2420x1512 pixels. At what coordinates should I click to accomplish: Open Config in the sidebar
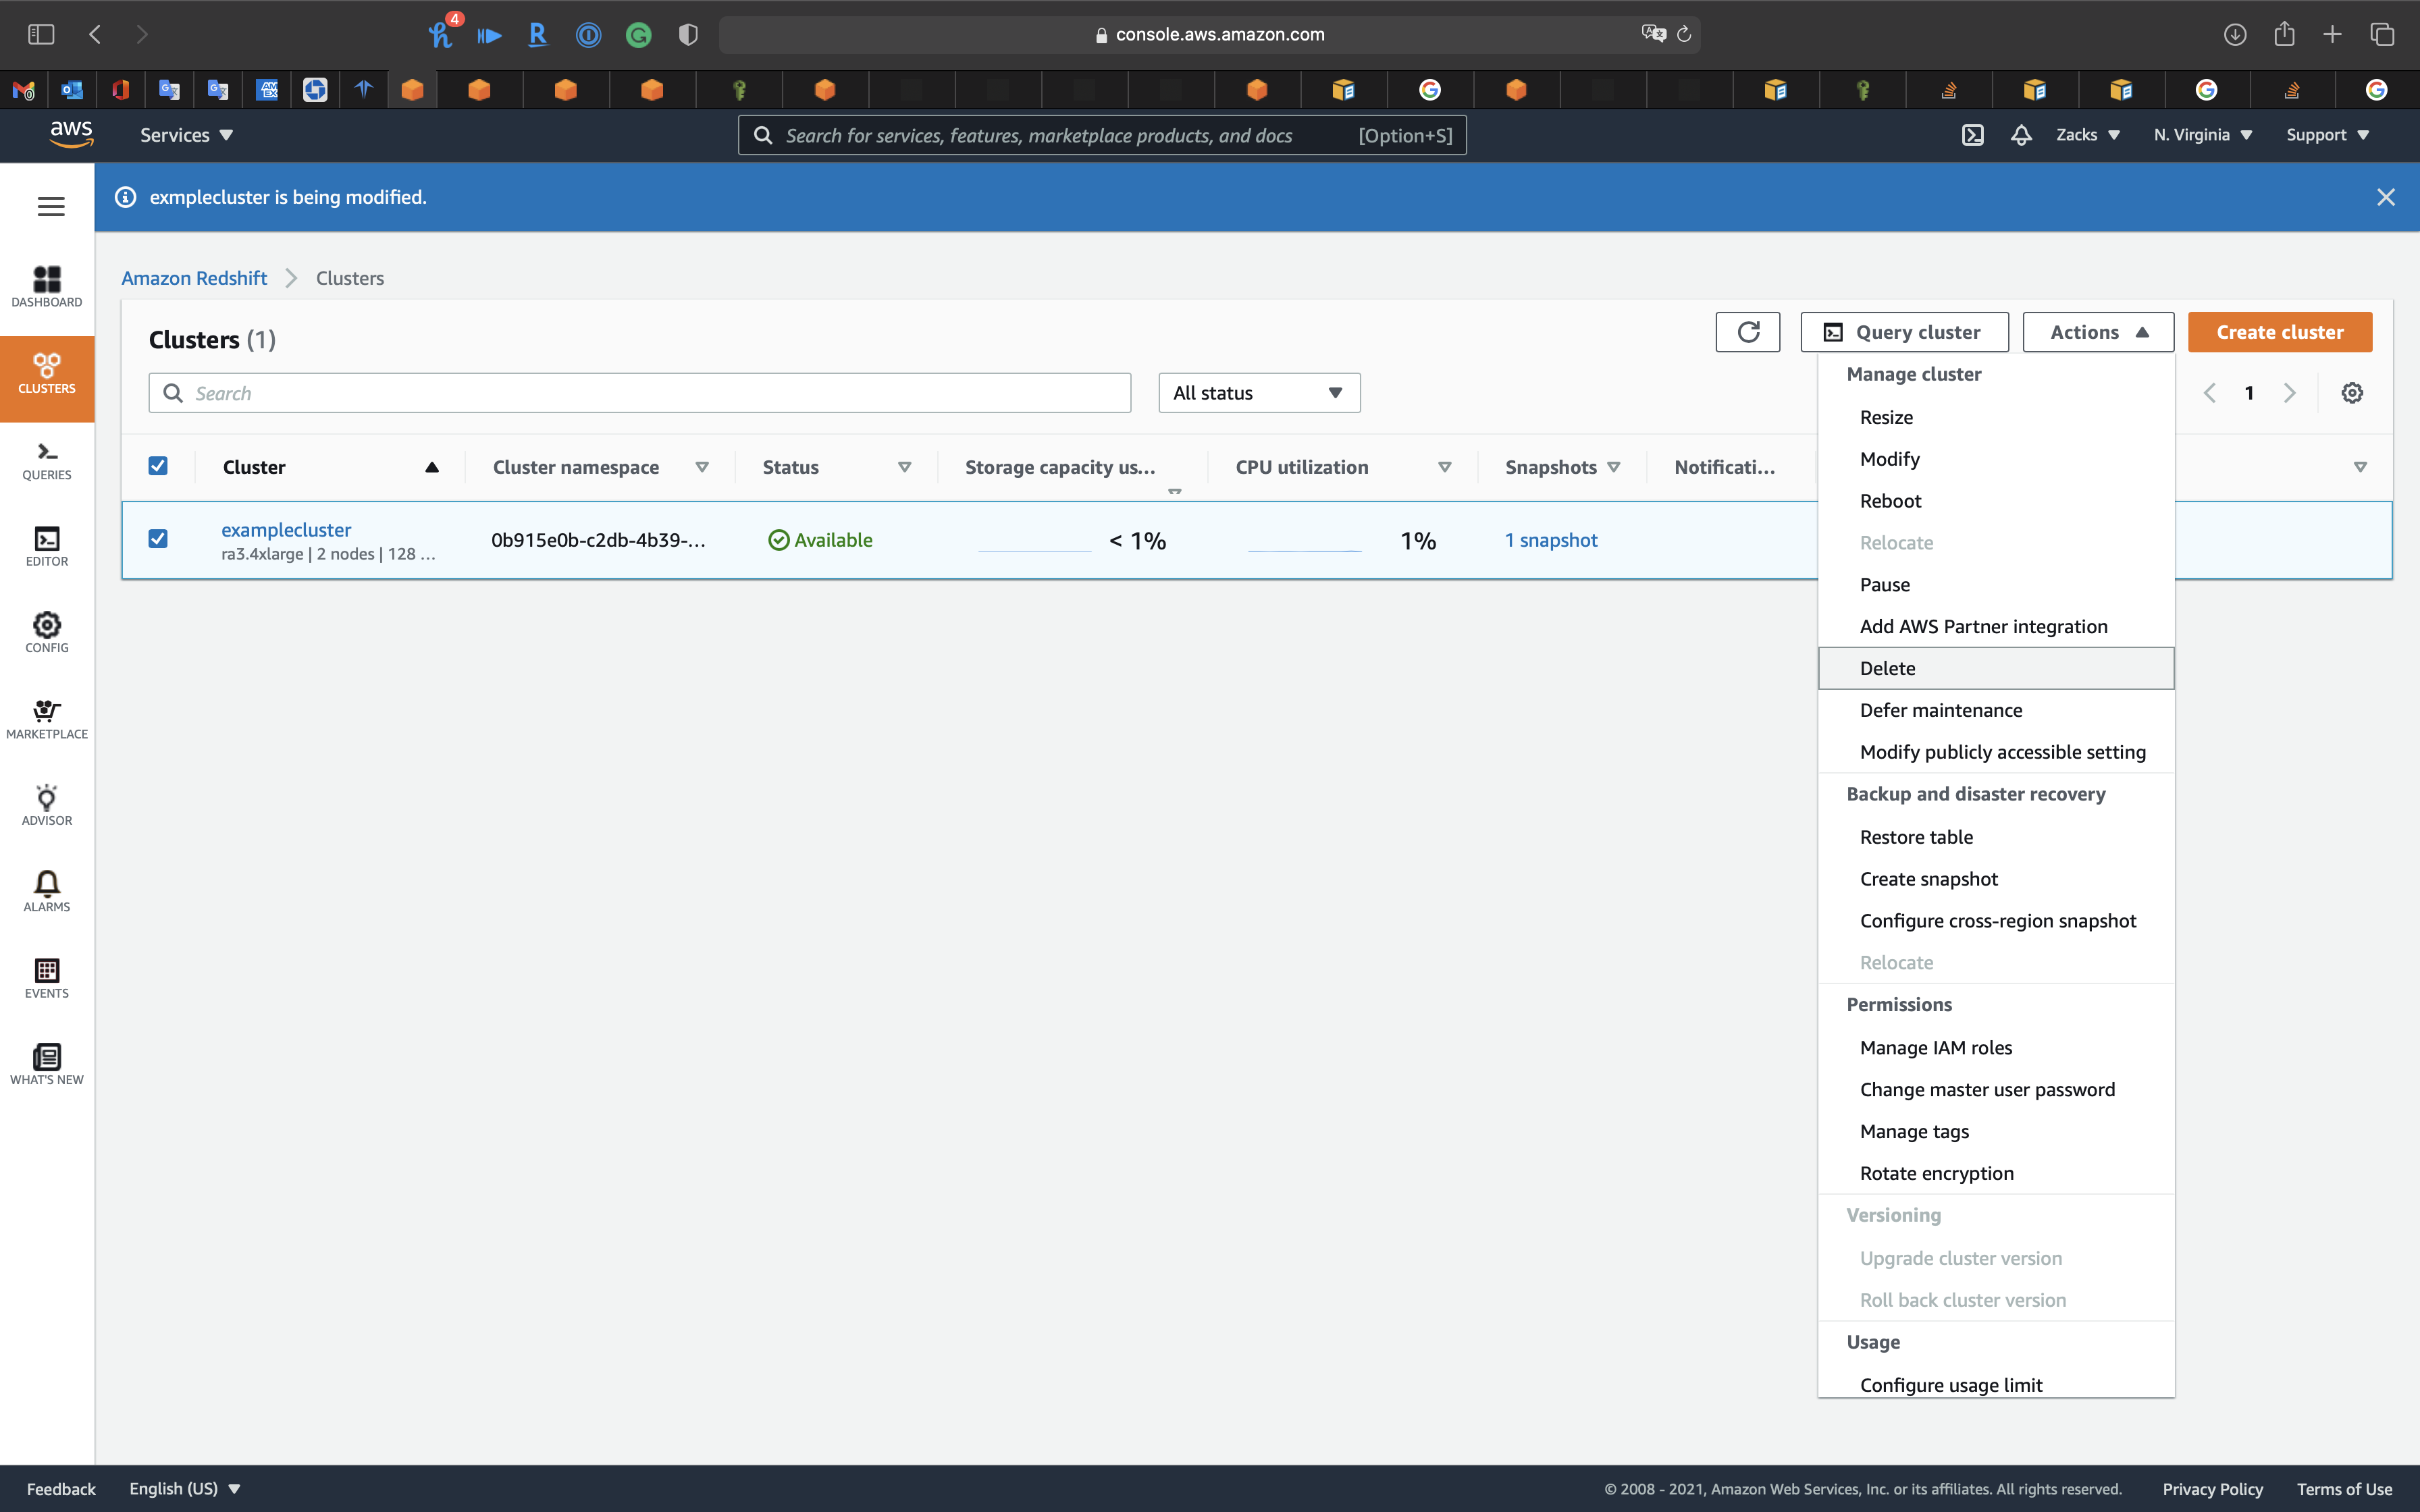coord(47,633)
